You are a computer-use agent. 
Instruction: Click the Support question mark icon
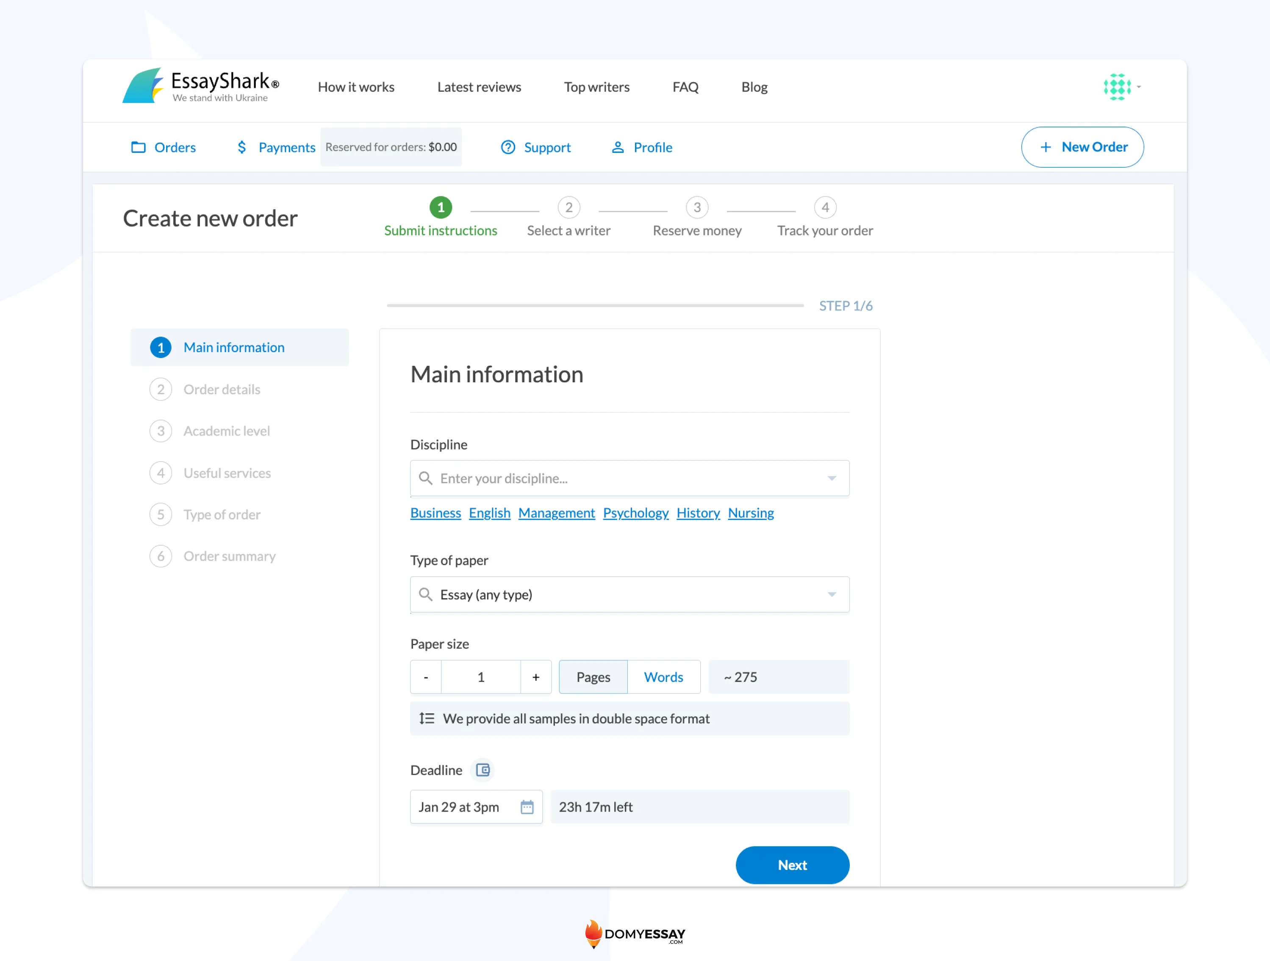[x=508, y=147]
